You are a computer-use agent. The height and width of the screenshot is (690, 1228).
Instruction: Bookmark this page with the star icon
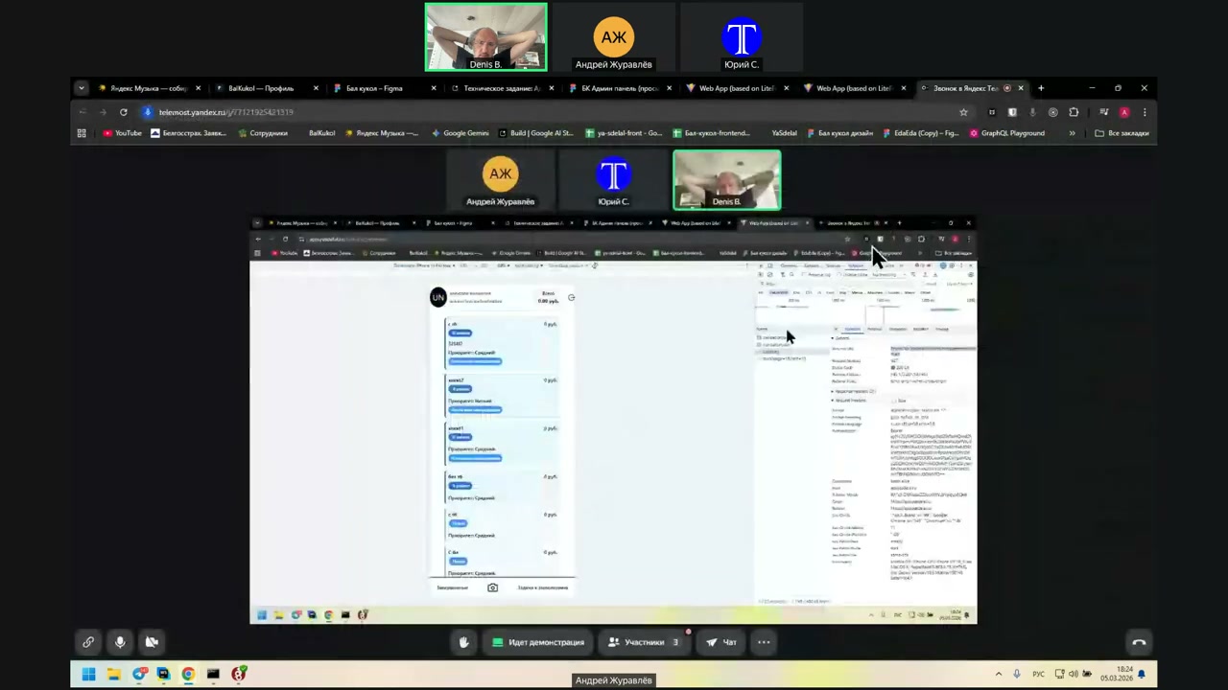tap(963, 112)
